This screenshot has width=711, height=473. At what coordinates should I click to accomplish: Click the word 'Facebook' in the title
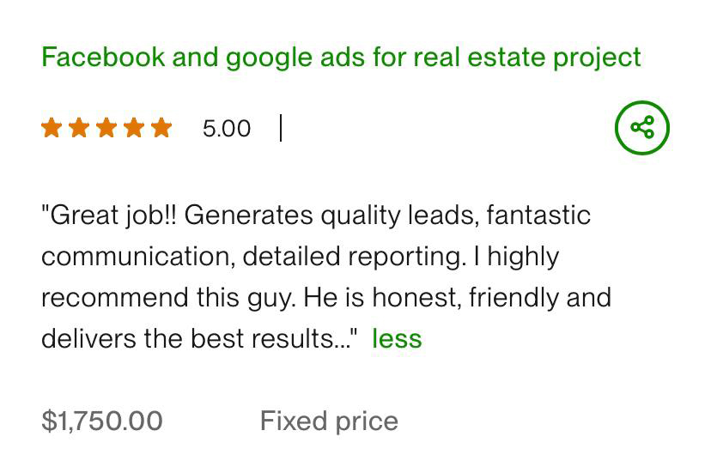tap(103, 57)
